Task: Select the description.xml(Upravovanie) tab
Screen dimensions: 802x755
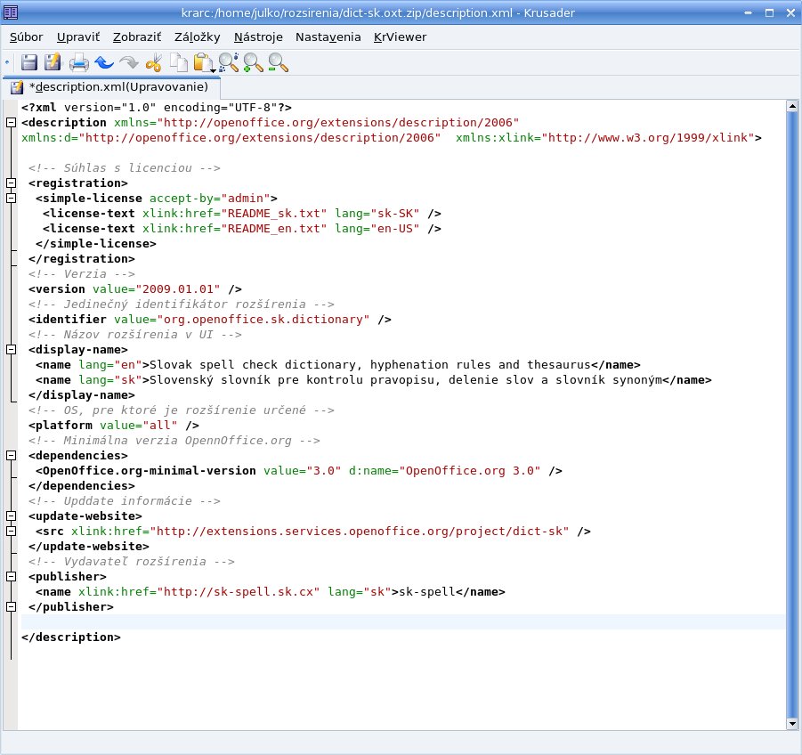Action: point(112,87)
